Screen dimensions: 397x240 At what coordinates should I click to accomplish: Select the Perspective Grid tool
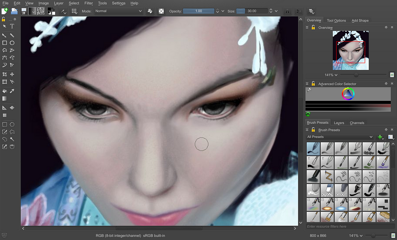pyautogui.click(x=12, y=108)
